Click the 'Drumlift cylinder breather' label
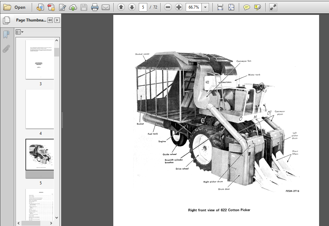The height and width of the screenshot is (226, 329). pos(174,161)
